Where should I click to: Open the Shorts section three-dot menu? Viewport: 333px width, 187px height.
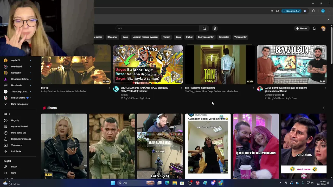tap(323, 108)
